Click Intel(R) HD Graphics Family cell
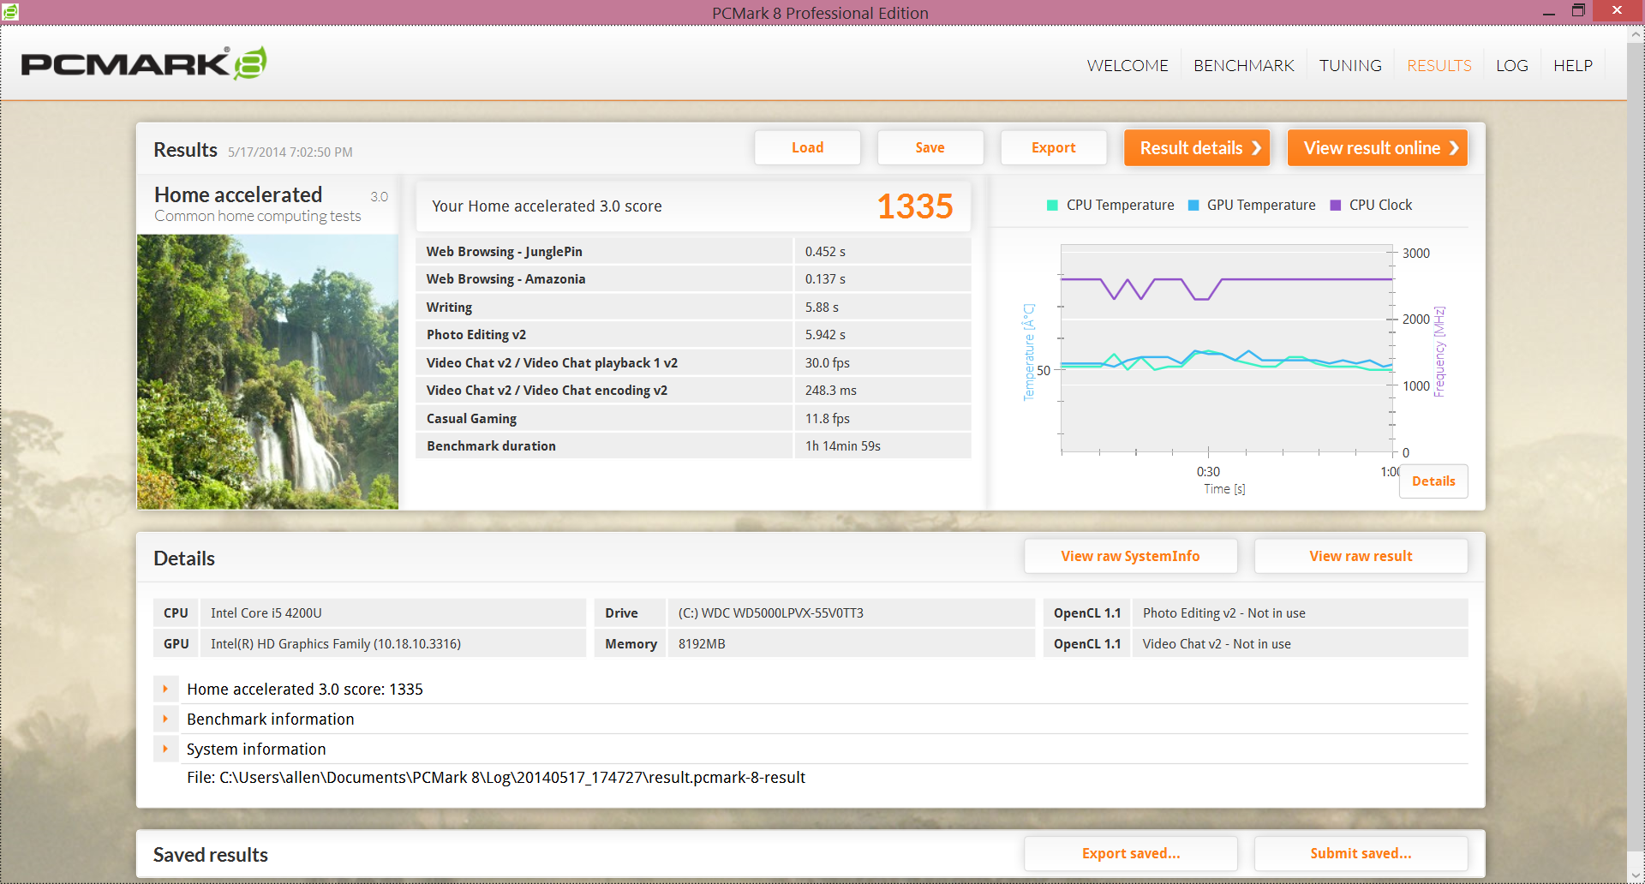This screenshot has height=884, width=1645. 392,644
